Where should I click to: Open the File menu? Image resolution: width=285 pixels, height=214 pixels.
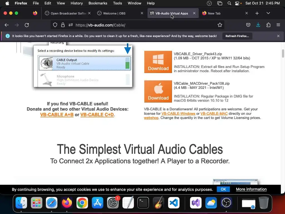point(36,3)
